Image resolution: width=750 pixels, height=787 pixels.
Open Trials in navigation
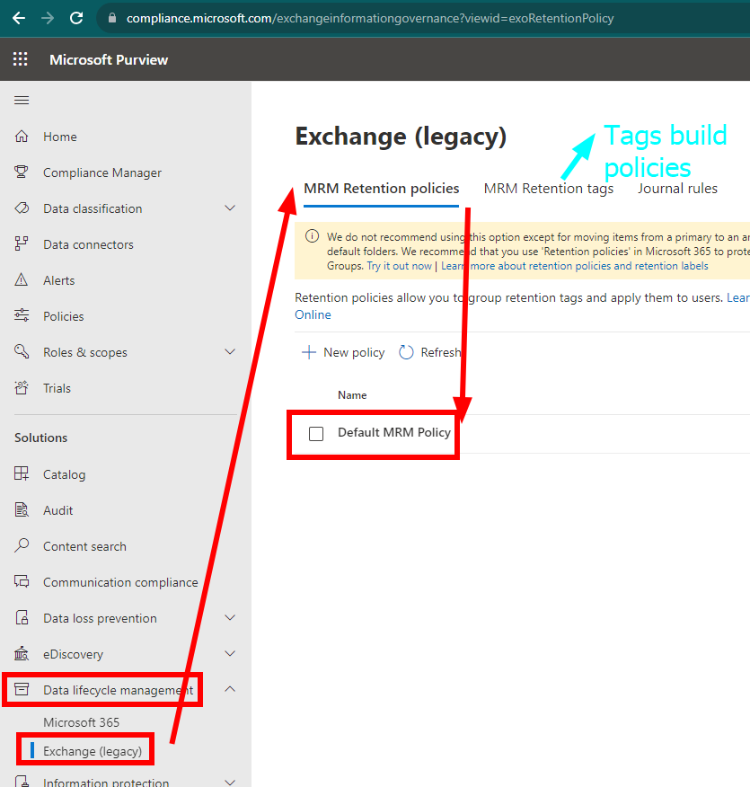(x=57, y=388)
